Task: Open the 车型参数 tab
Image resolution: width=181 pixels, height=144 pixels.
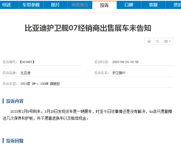Action: tap(31, 5)
